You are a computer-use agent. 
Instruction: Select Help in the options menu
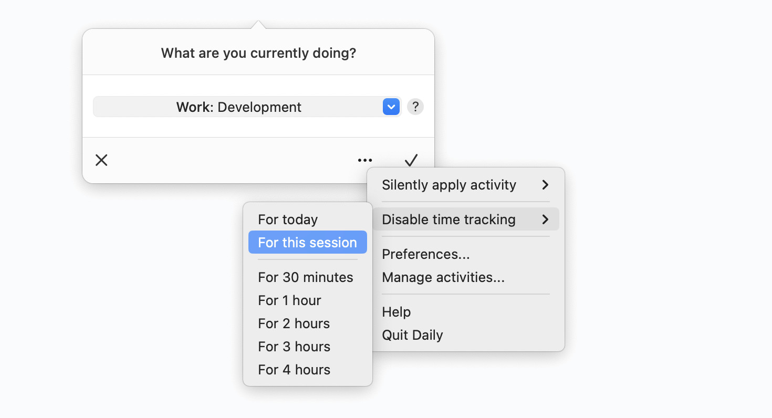pyautogui.click(x=396, y=311)
